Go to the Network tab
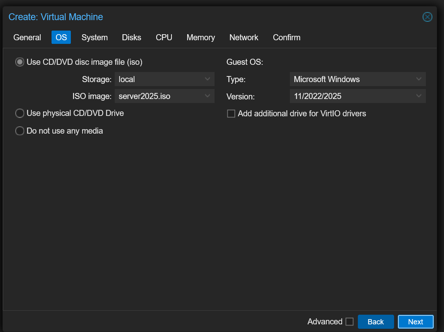This screenshot has width=444, height=332. click(x=244, y=37)
